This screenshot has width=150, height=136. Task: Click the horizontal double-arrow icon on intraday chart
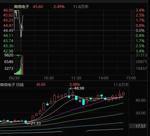(16, 18)
